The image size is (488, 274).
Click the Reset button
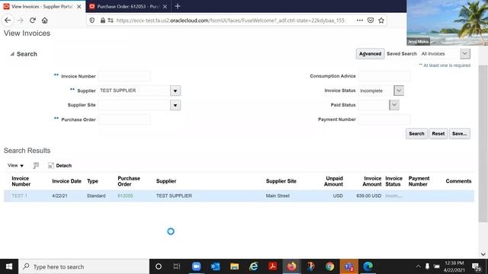point(438,134)
